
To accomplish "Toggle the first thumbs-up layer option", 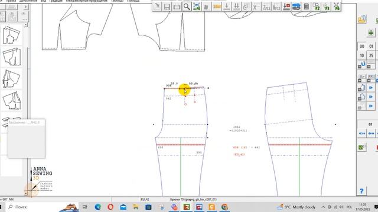I will [361, 88].
